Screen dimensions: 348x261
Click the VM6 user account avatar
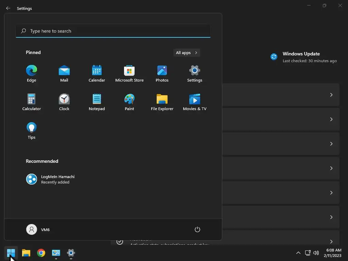pyautogui.click(x=32, y=229)
